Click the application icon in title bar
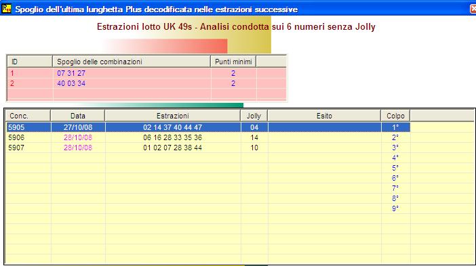This screenshot has width=476, height=266. [x=6, y=9]
